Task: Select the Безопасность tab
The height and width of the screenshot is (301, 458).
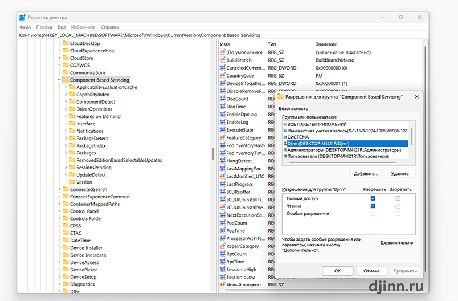Action: coord(293,108)
